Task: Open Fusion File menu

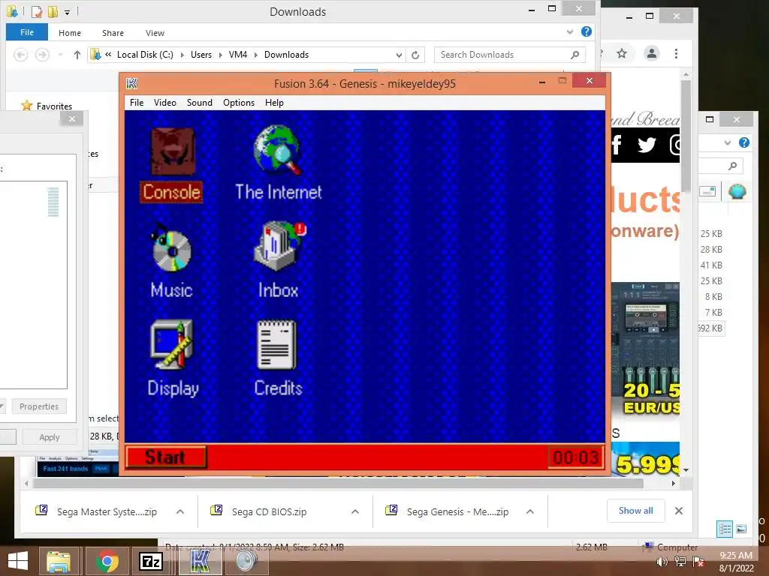Action: pos(137,102)
